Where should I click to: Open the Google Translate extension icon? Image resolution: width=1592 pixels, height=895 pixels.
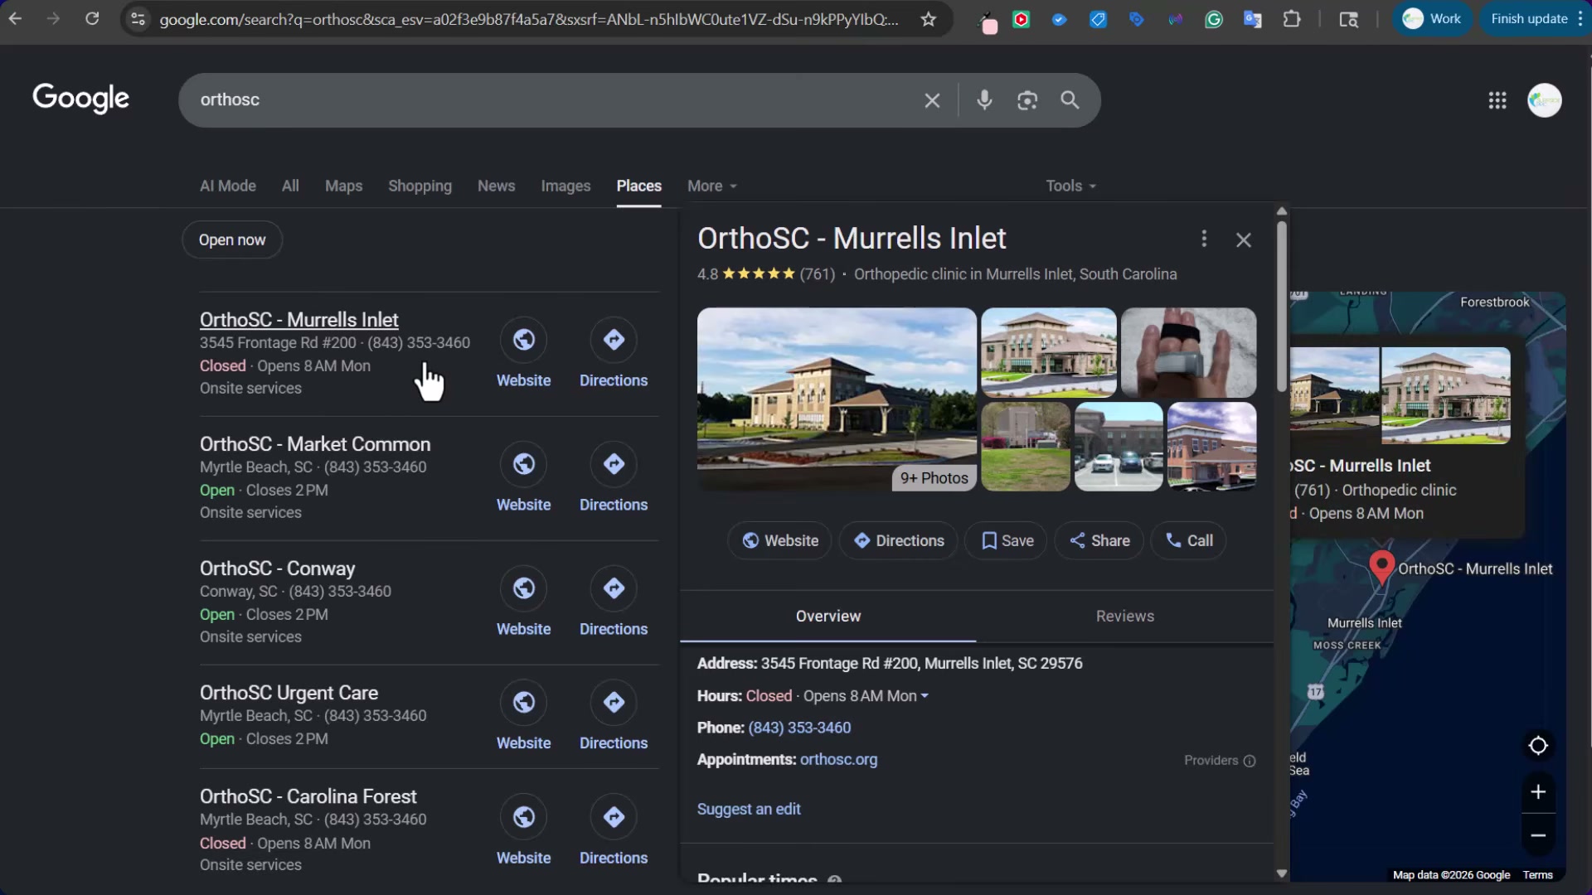[x=1253, y=19]
